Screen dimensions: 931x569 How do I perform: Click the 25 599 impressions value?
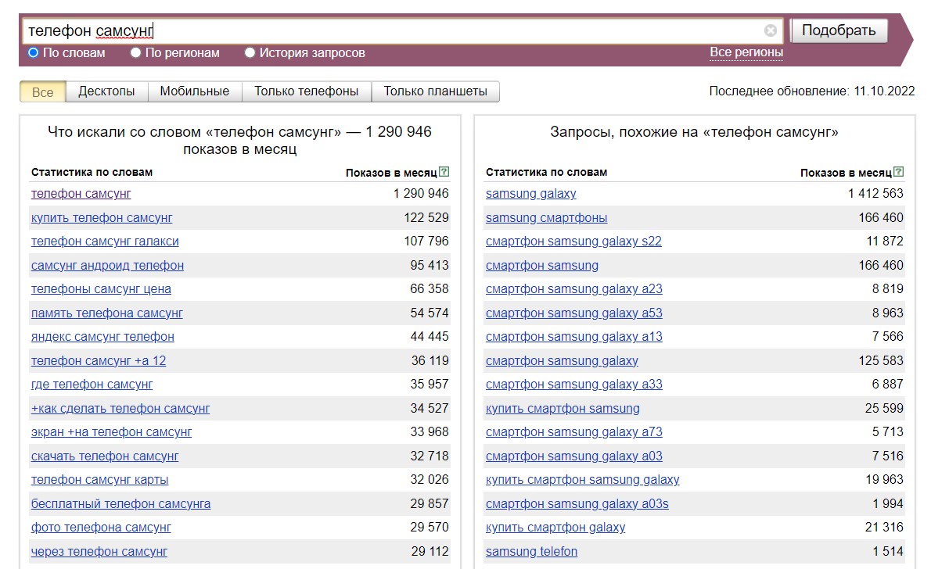(884, 408)
